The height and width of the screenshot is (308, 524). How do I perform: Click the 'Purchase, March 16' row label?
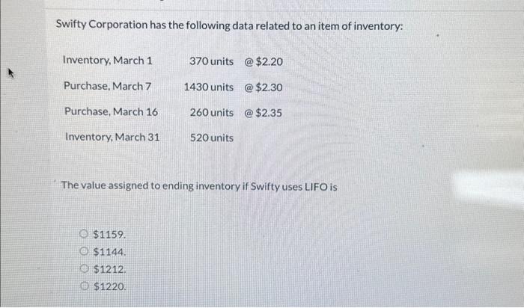click(x=111, y=112)
